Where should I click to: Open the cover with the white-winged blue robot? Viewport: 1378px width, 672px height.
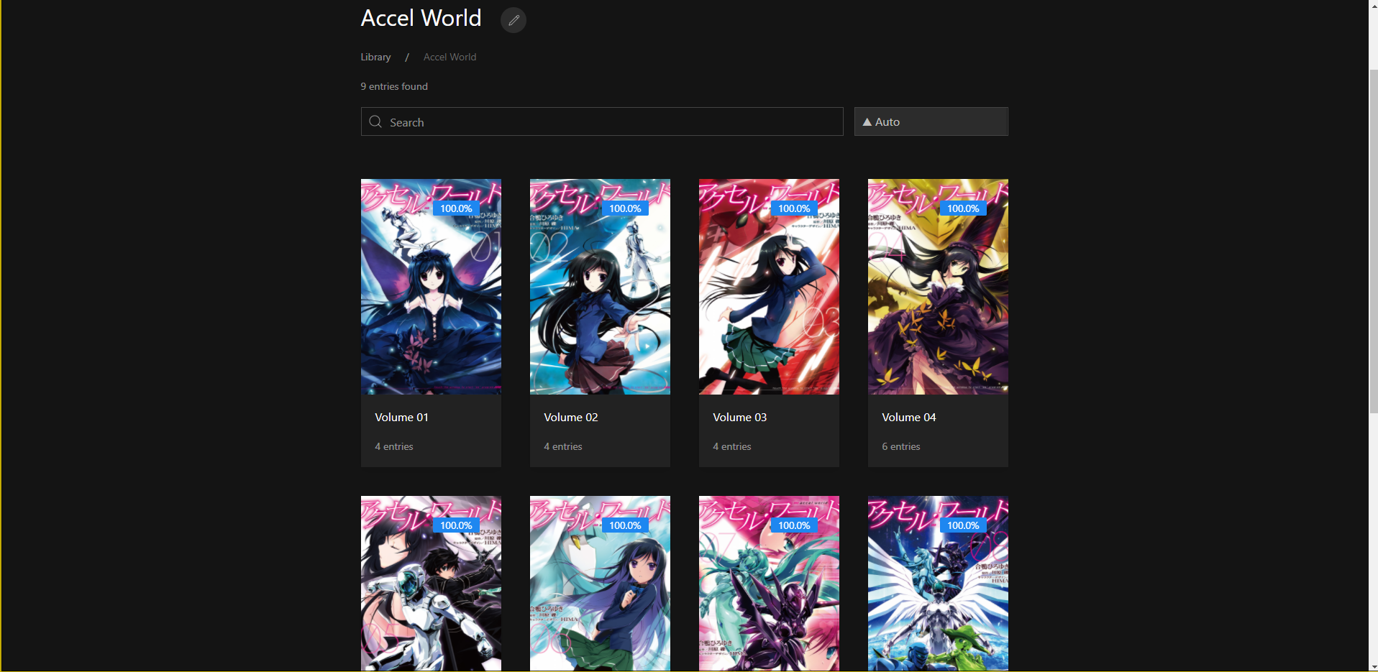click(x=938, y=584)
